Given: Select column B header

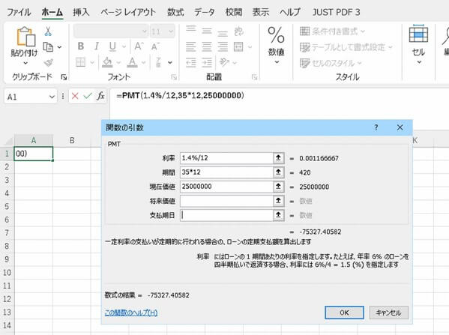Looking at the screenshot, I should [72, 140].
